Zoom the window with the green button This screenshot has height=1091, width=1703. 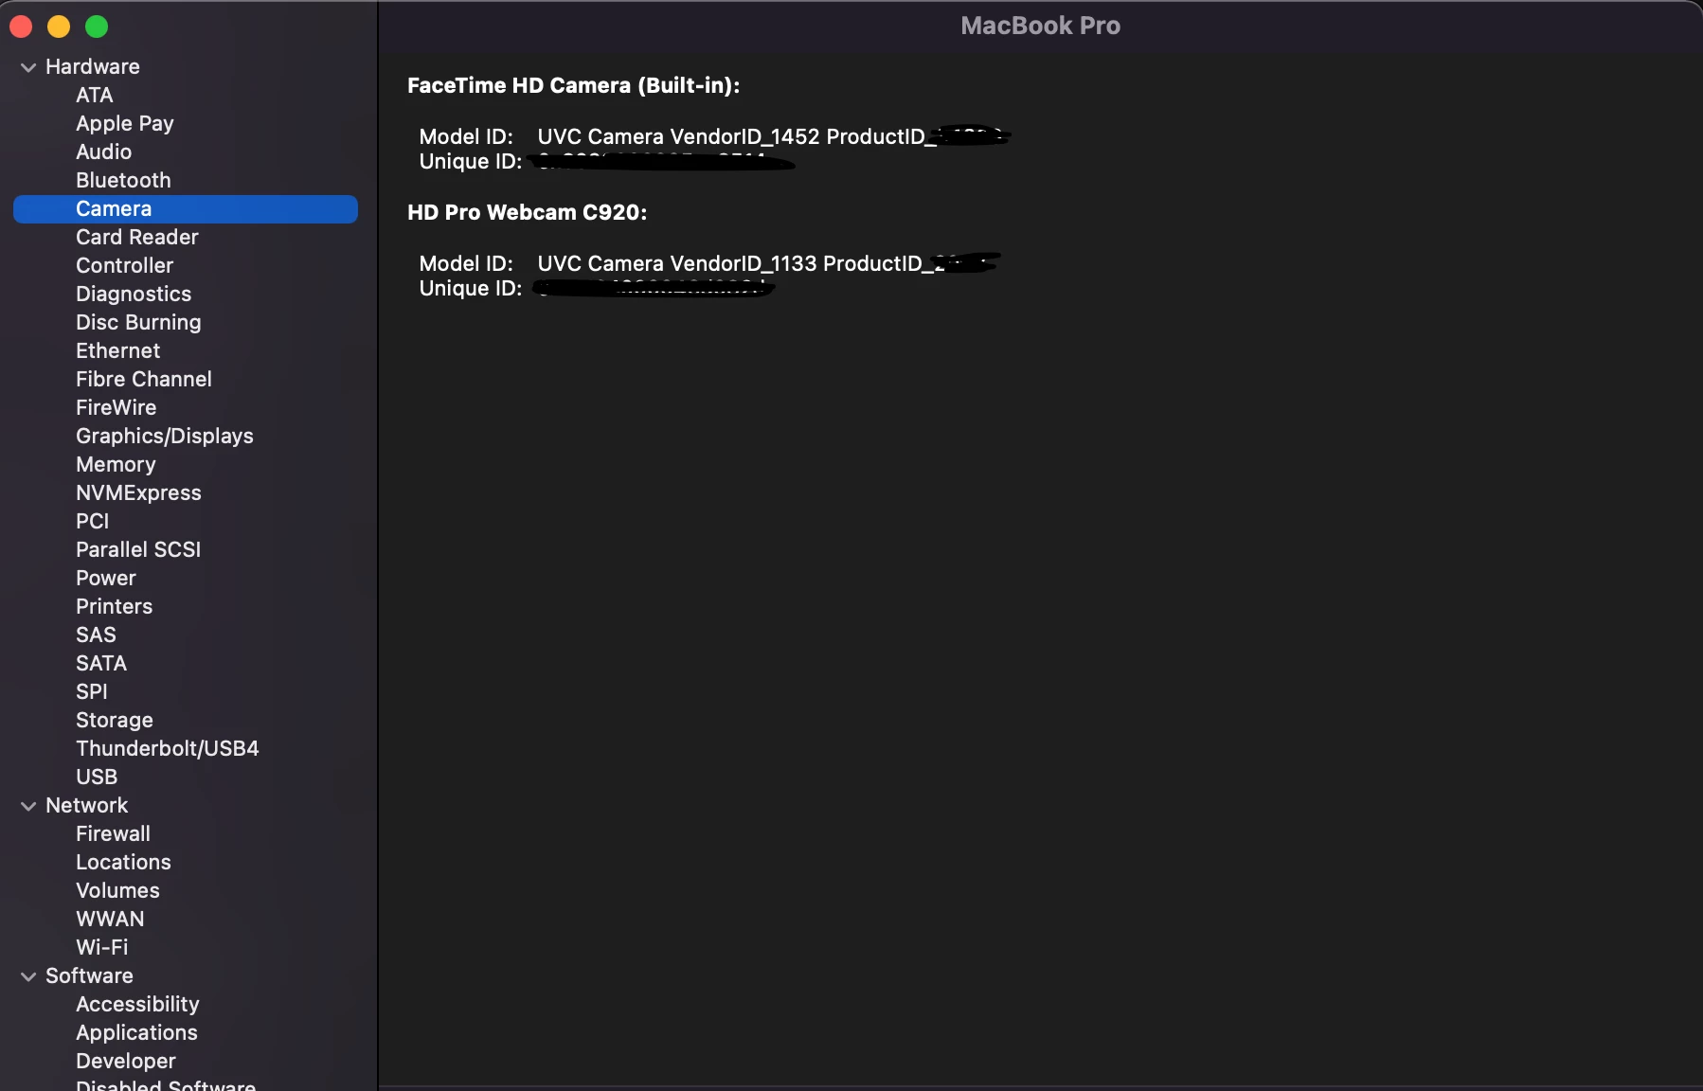click(97, 27)
